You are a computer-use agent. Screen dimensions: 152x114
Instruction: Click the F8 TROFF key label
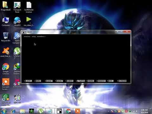(x=101, y=81)
